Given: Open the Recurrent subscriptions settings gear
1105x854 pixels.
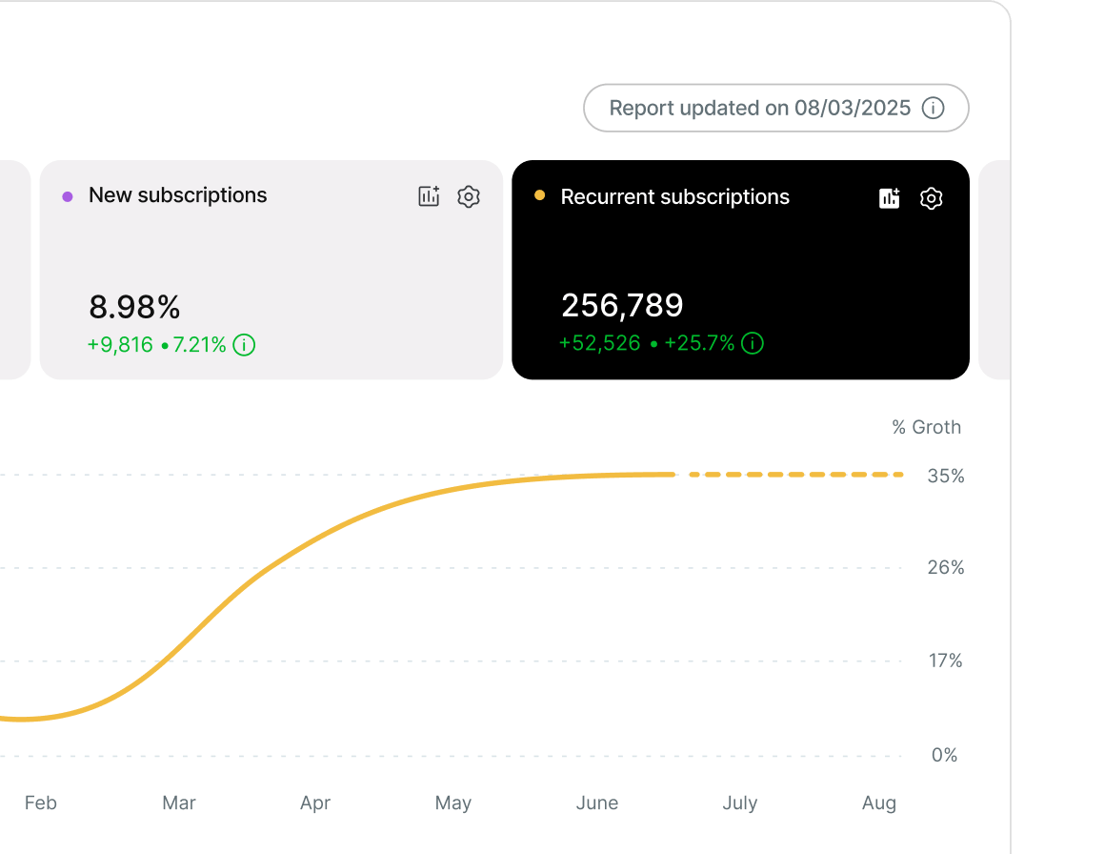Looking at the screenshot, I should [x=932, y=198].
